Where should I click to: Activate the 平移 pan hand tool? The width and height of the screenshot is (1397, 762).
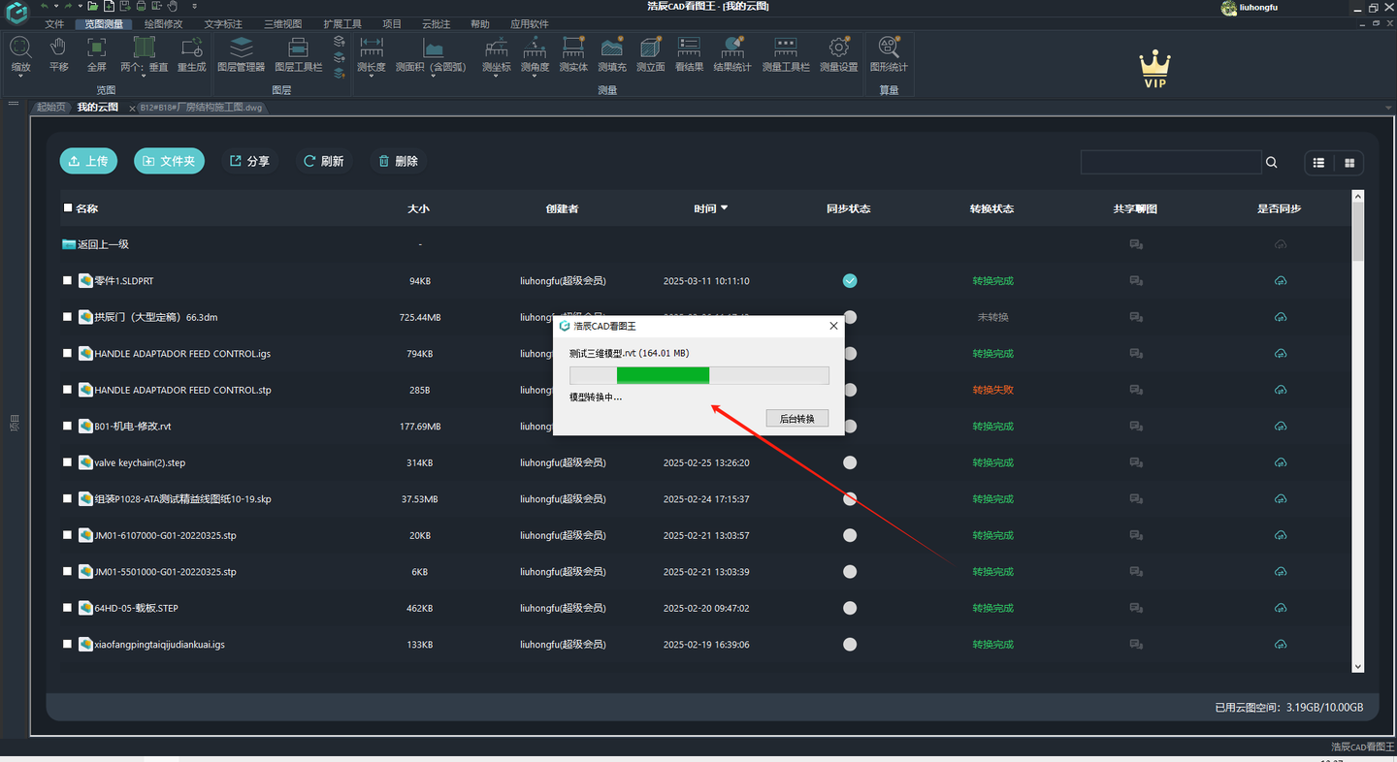point(58,53)
